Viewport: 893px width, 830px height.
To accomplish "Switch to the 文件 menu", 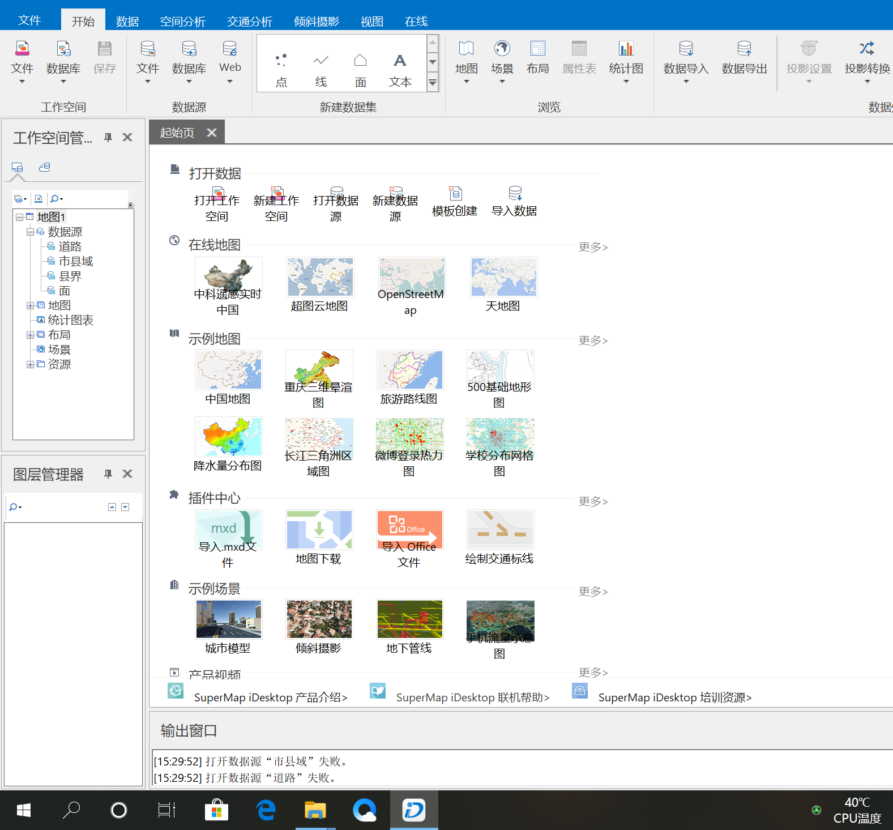I will click(x=29, y=20).
